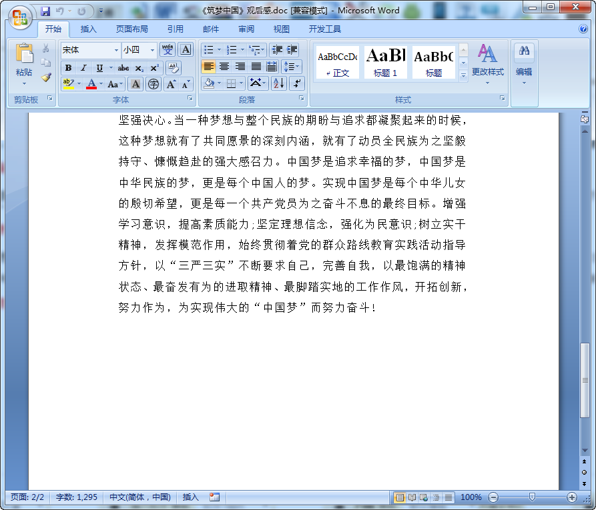Expand the font size dropdown list
This screenshot has width=596, height=510.
pyautogui.click(x=152, y=51)
